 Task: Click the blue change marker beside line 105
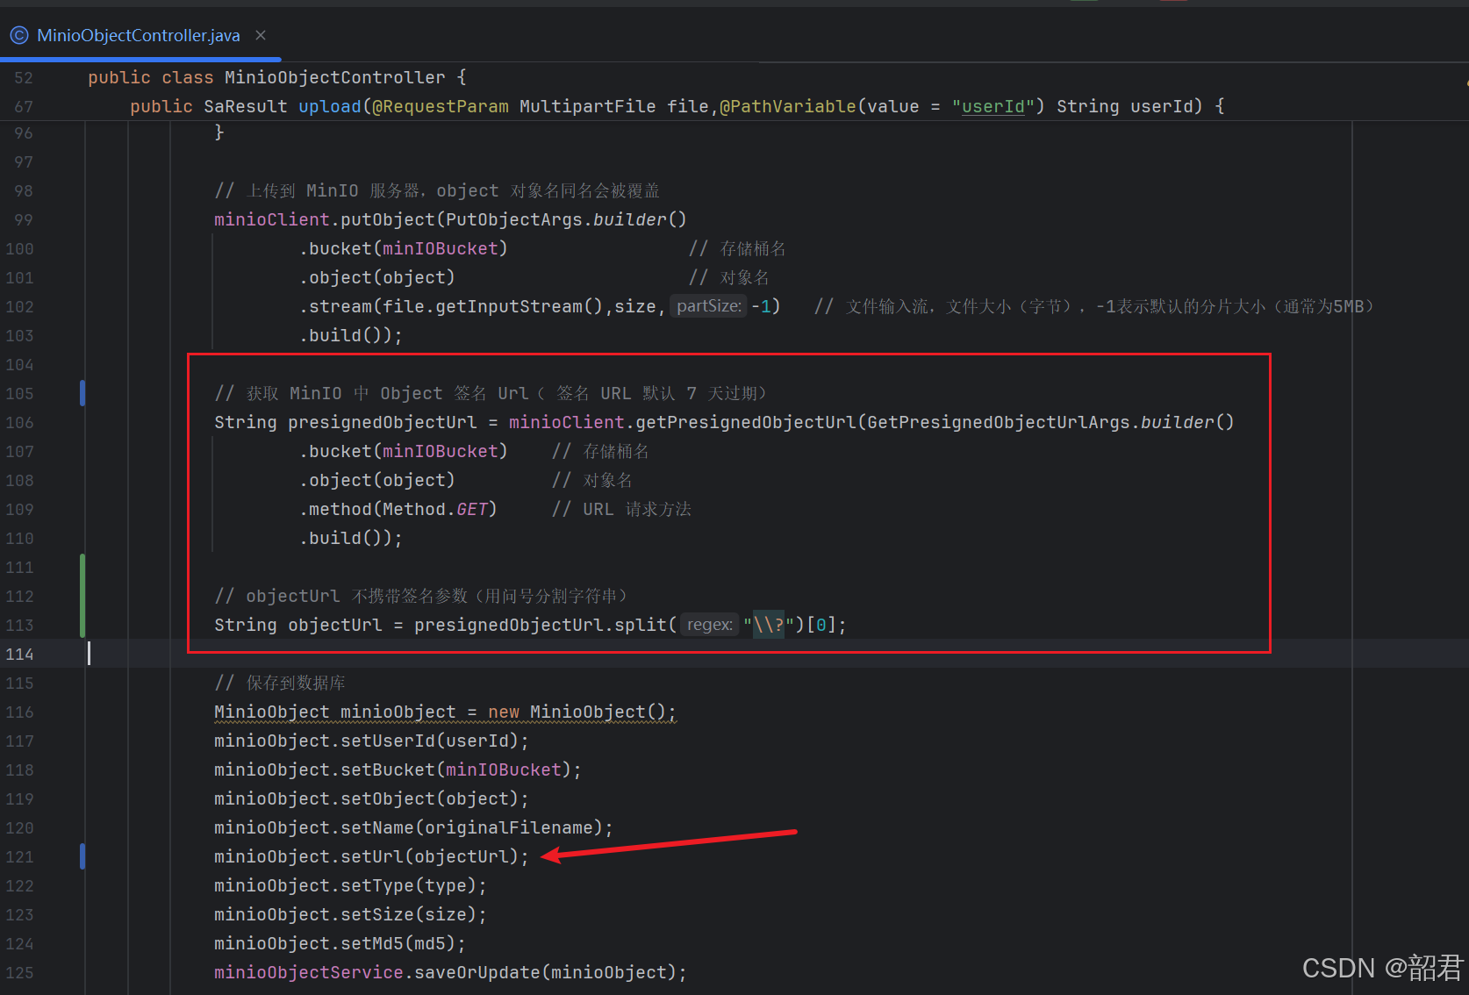82,393
